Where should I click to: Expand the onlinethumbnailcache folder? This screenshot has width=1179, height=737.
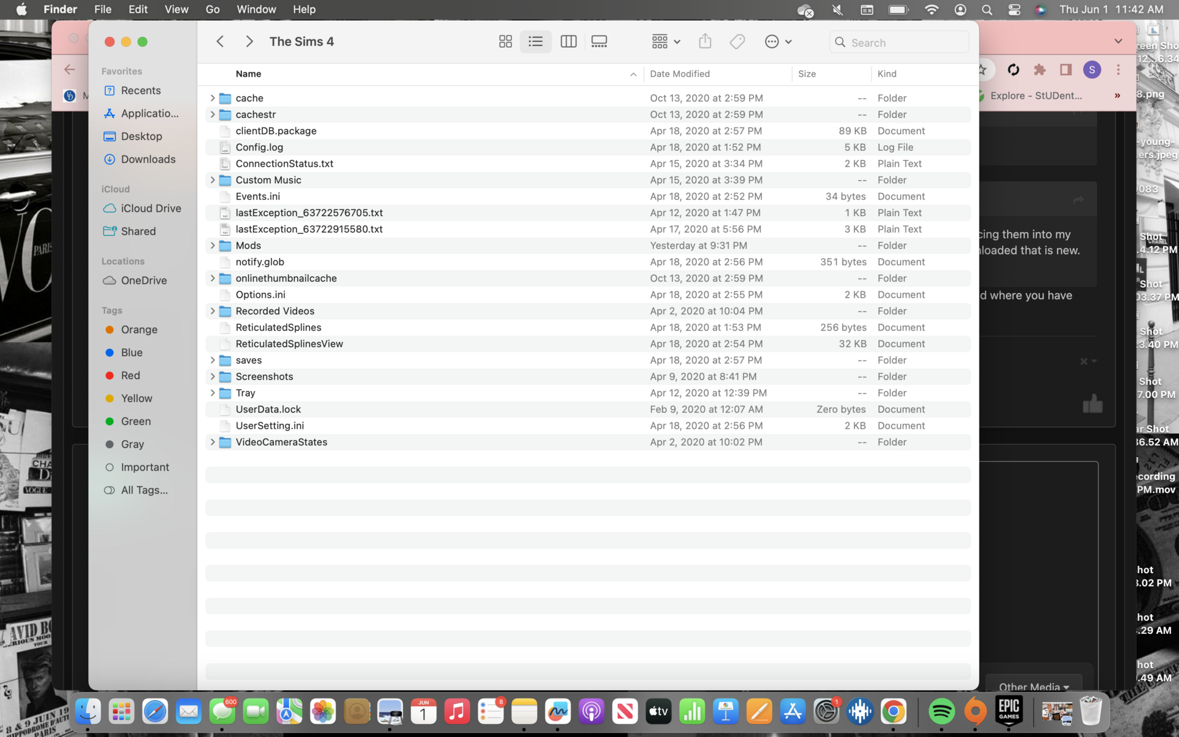212,278
